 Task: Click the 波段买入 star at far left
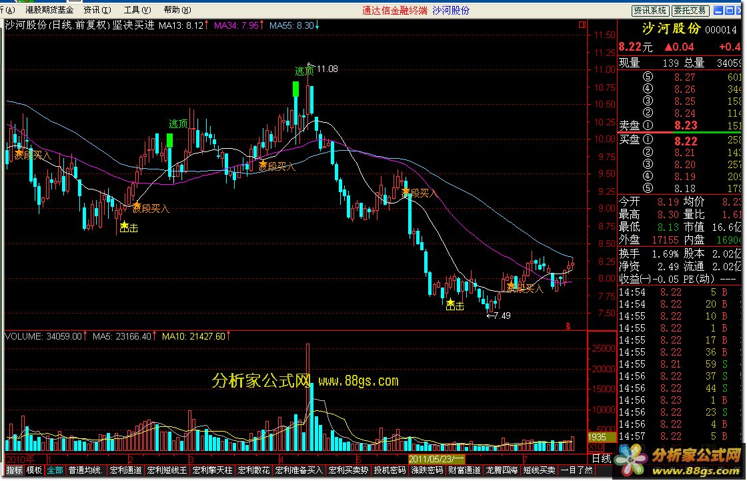coord(18,153)
